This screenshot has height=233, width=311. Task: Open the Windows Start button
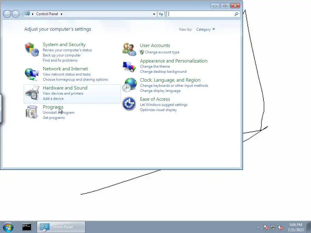point(8,227)
